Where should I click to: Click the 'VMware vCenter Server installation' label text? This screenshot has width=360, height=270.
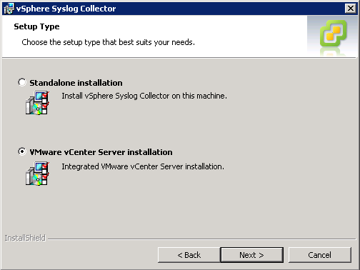click(101, 152)
